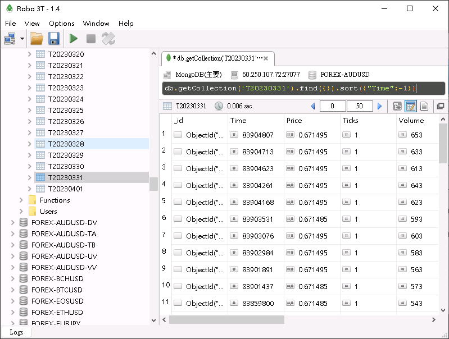Expand the FOREX-AUDUSD-DV database
Viewport: 449px width, 339px height.
[12, 222]
